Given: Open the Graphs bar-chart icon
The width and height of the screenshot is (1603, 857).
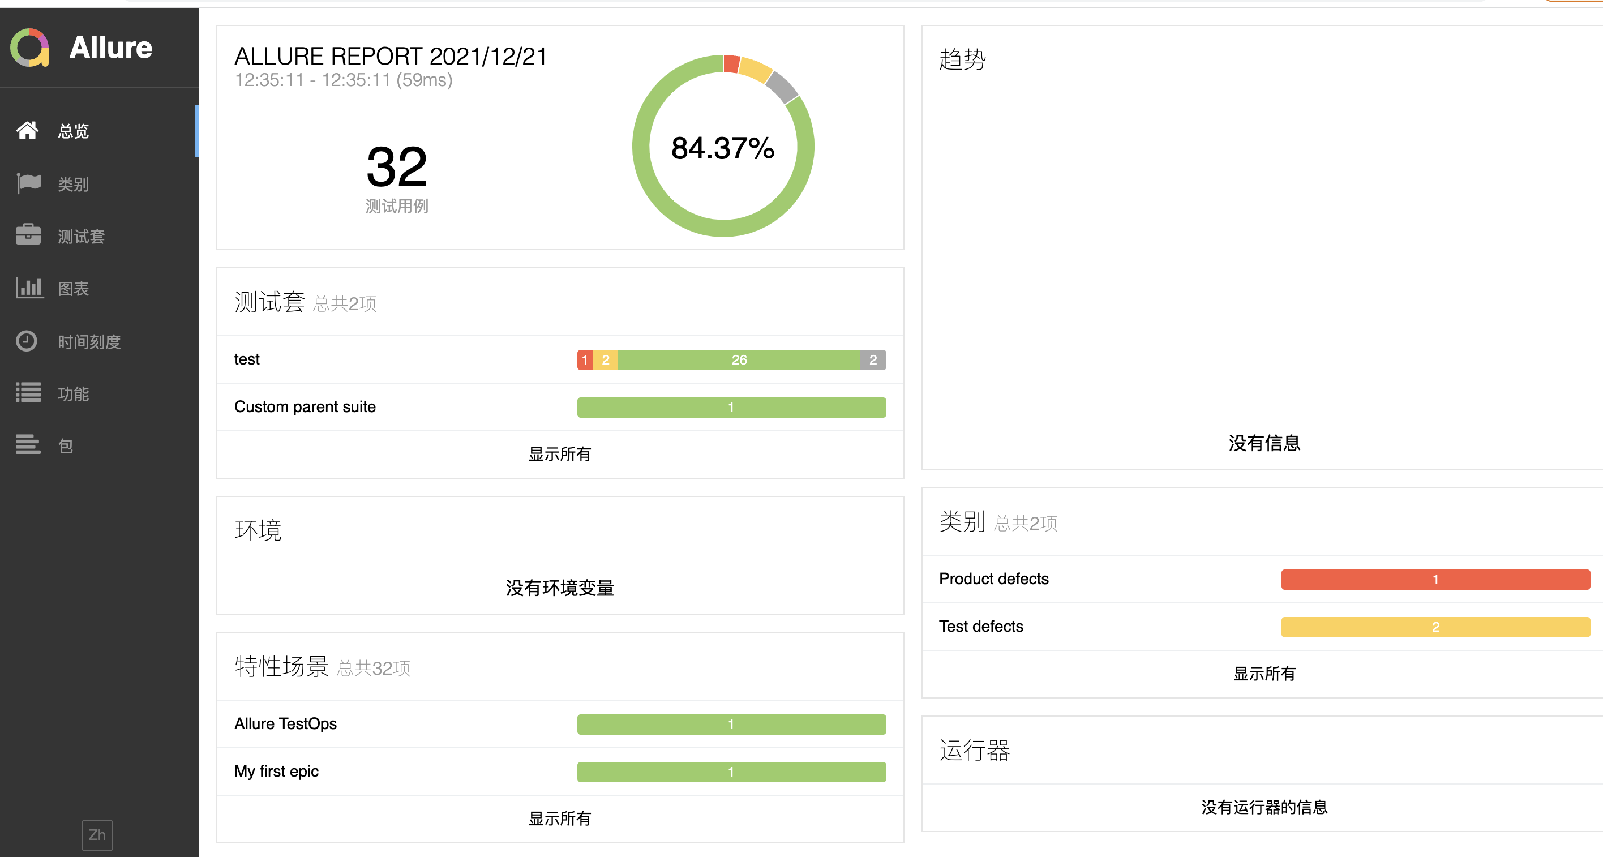Looking at the screenshot, I should [29, 288].
